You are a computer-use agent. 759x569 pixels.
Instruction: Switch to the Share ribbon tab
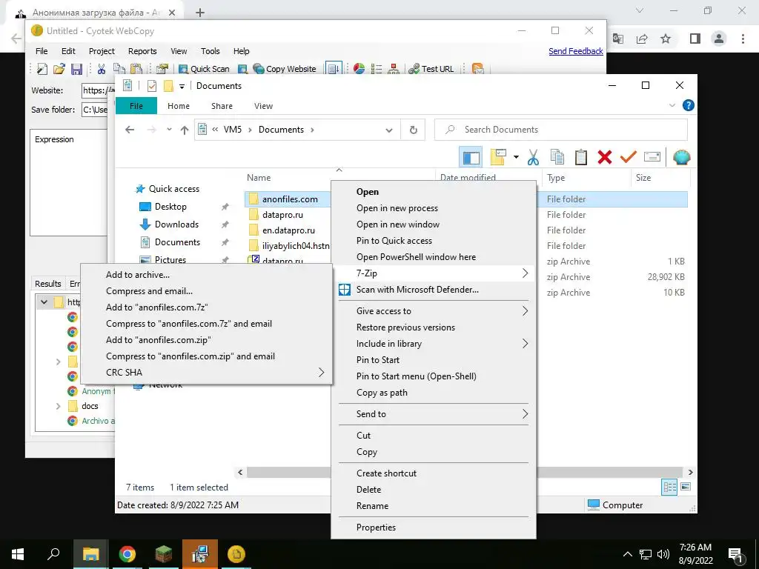[x=222, y=106]
